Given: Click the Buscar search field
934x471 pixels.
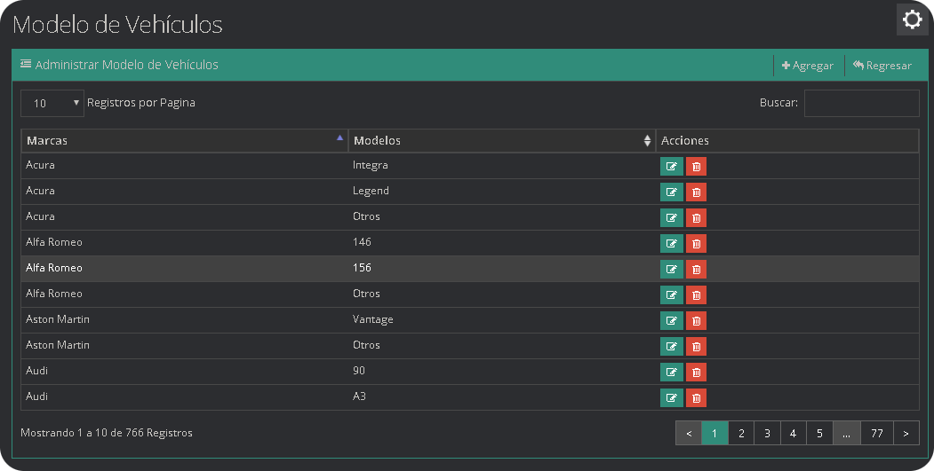Looking at the screenshot, I should [x=861, y=103].
